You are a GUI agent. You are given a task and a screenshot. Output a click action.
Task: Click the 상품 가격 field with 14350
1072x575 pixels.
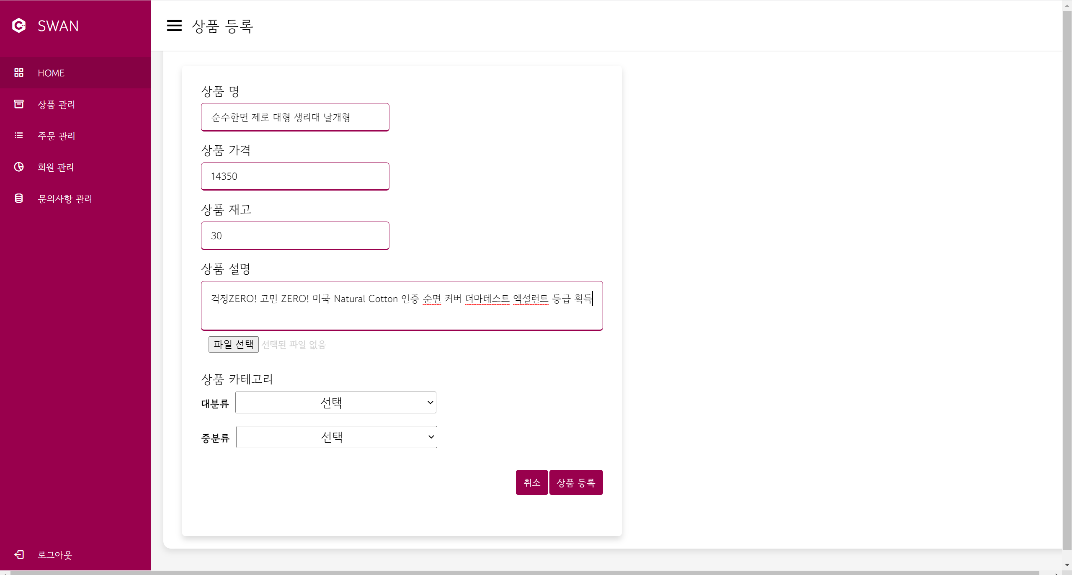[x=295, y=176]
